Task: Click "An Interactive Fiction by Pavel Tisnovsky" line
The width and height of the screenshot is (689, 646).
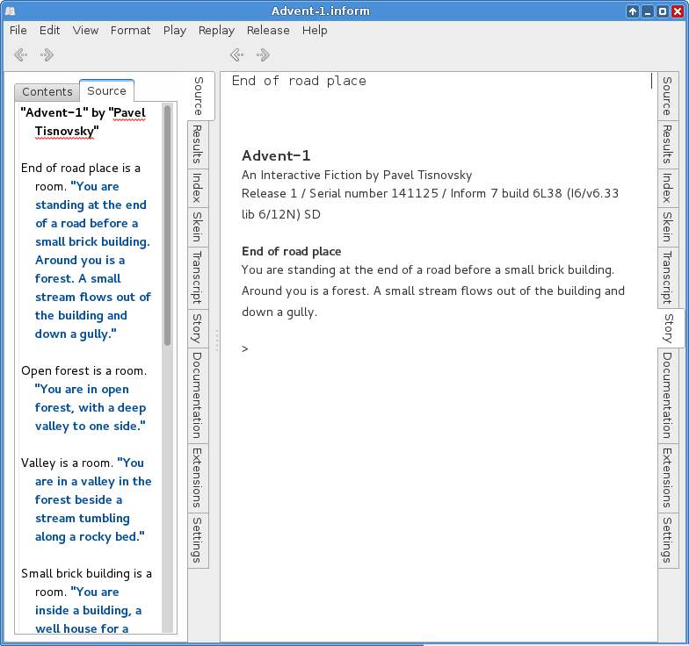Action: click(x=357, y=176)
